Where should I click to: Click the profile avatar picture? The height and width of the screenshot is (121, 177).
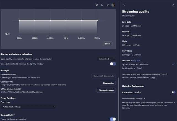click(x=113, y=5)
